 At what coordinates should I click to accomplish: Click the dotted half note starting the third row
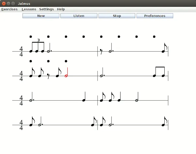32,97
